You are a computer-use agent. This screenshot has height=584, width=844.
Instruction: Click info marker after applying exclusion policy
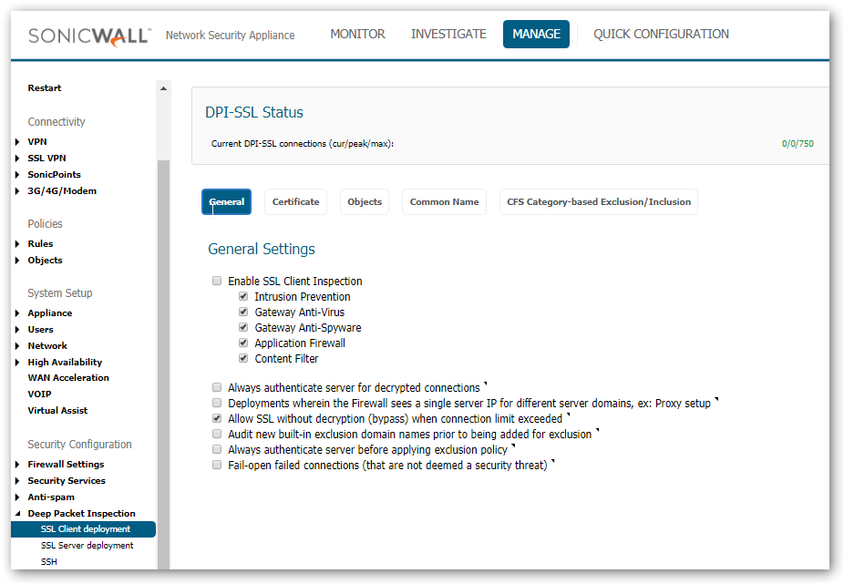(x=514, y=446)
